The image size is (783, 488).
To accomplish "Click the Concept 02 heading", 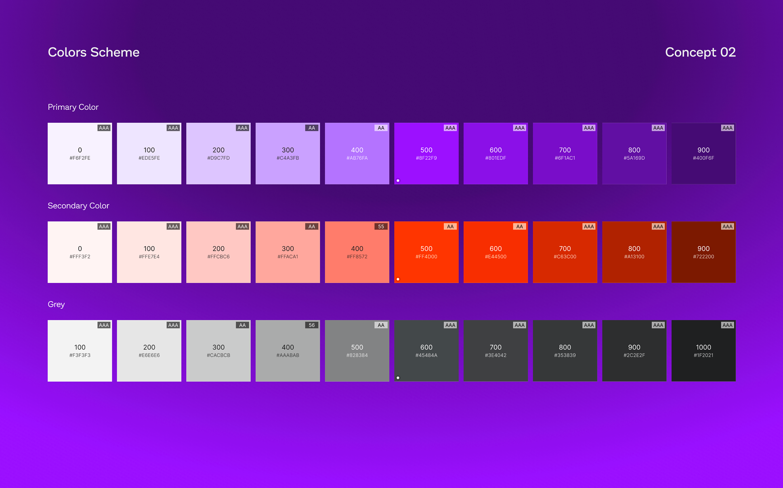I will (x=700, y=52).
